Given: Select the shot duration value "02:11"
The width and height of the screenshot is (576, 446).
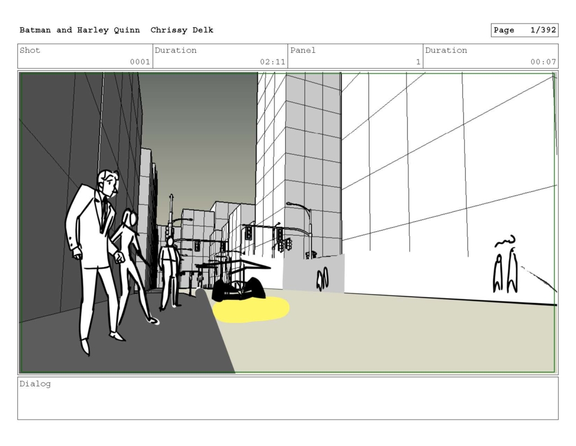Looking at the screenshot, I should 273,62.
